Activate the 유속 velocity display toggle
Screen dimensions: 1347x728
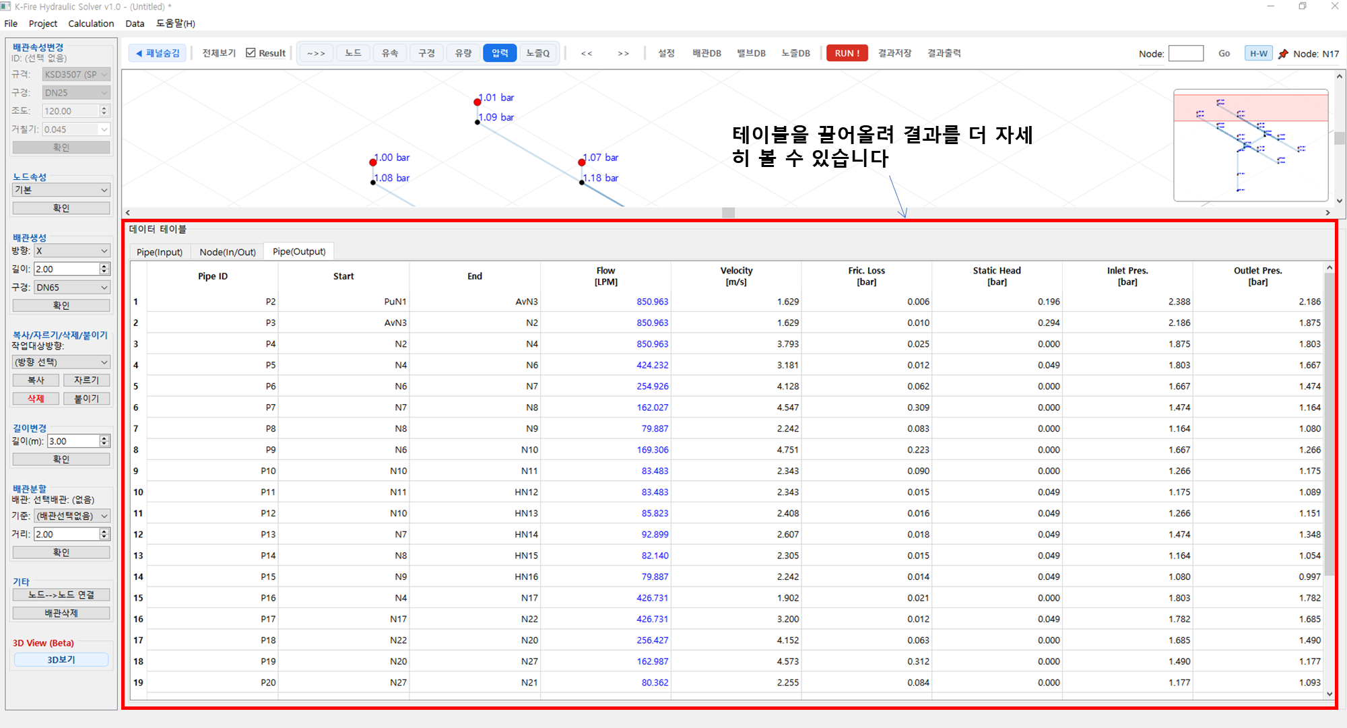click(390, 53)
